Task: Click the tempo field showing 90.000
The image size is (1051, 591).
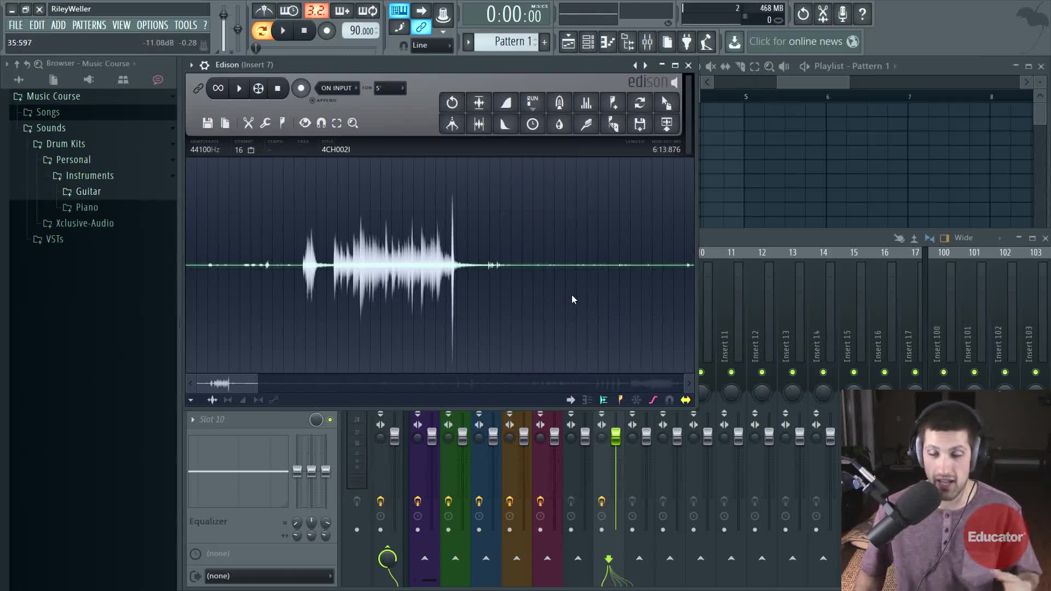Action: pos(361,31)
